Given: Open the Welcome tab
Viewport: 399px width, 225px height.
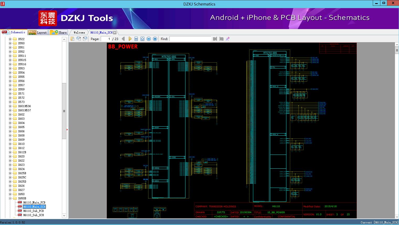Looking at the screenshot, I should pos(79,32).
